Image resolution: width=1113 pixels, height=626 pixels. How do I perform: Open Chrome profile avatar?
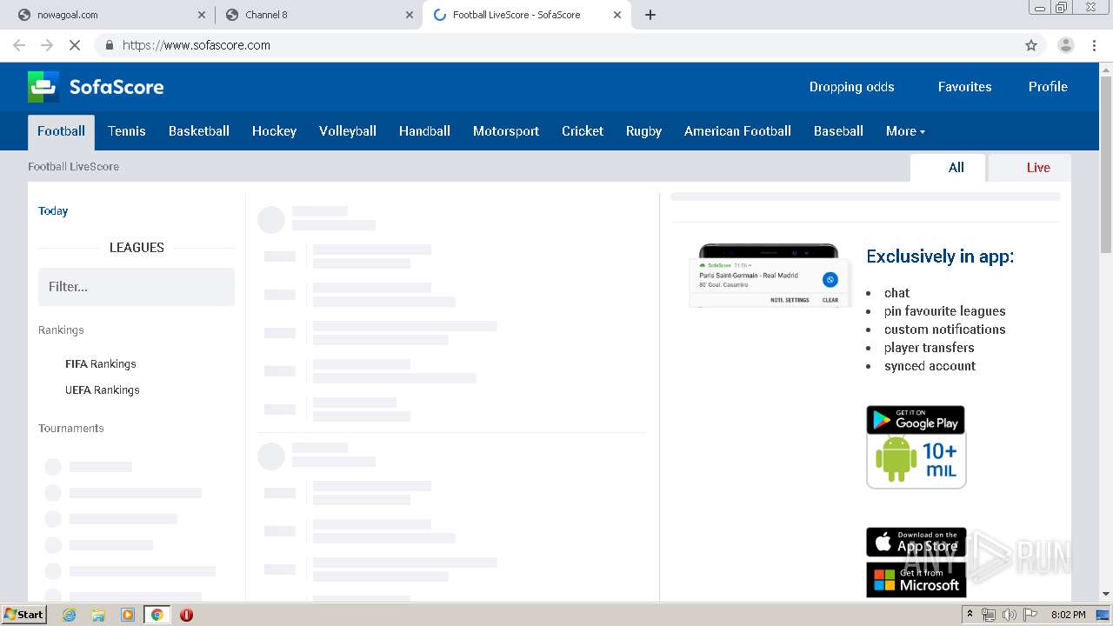pos(1065,45)
